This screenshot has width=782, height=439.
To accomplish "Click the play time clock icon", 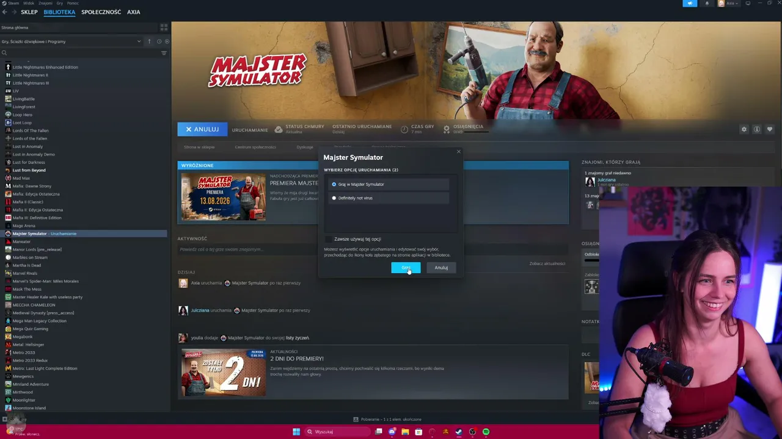I will [404, 129].
